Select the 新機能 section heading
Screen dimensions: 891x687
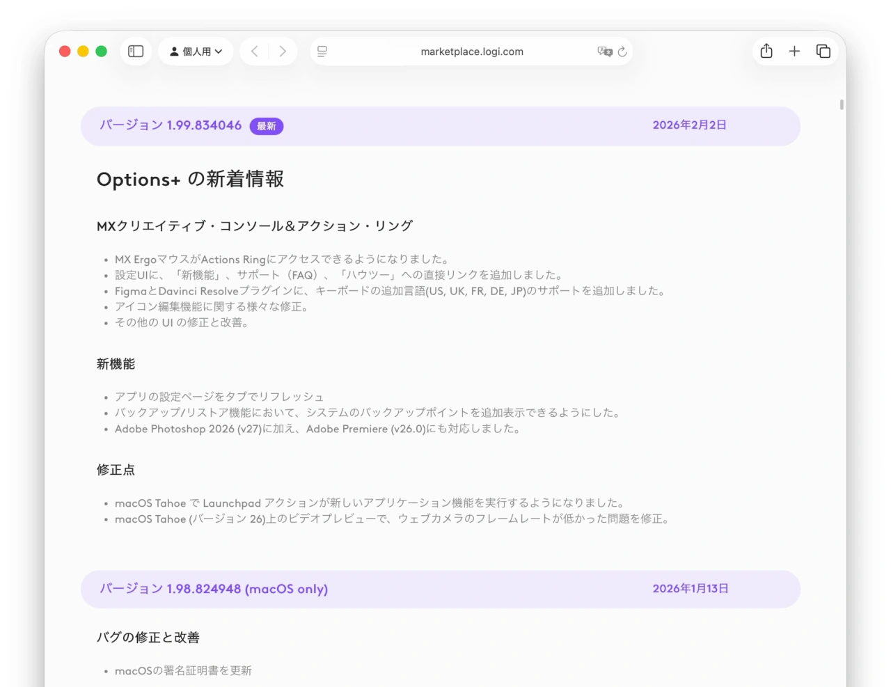coord(116,363)
